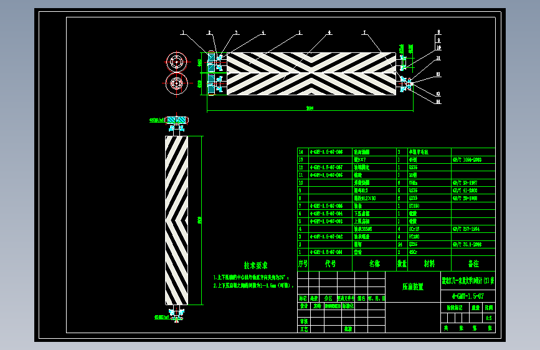Click technical requirement line 1 text
Viewport: 540px width, 350px height.
[251, 277]
